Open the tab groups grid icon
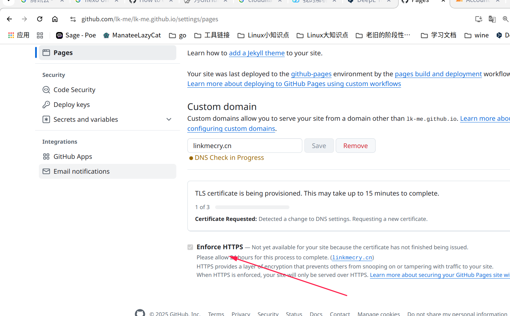 pyautogui.click(x=40, y=35)
